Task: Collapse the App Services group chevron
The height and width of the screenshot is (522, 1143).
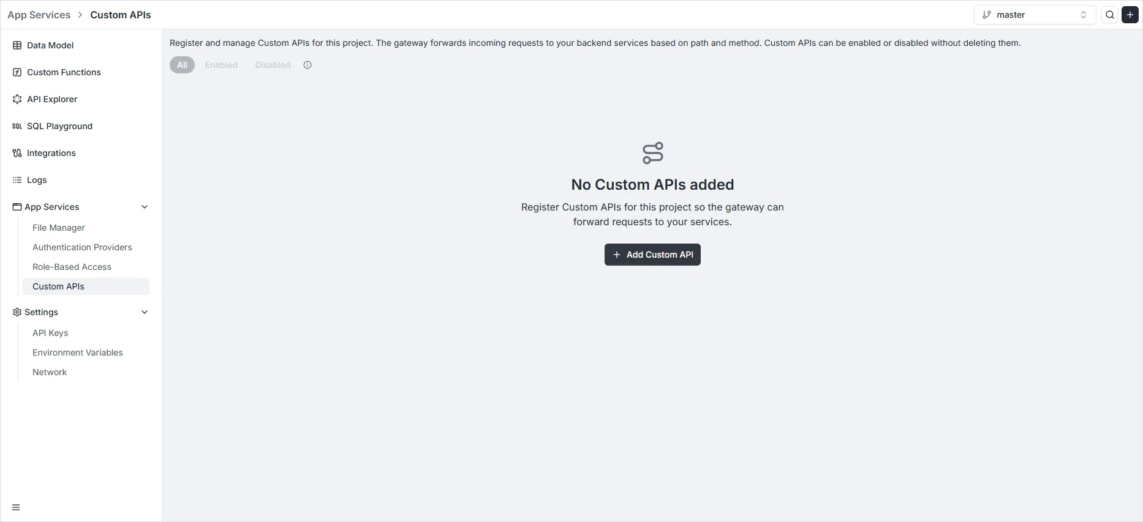Action: 145,207
